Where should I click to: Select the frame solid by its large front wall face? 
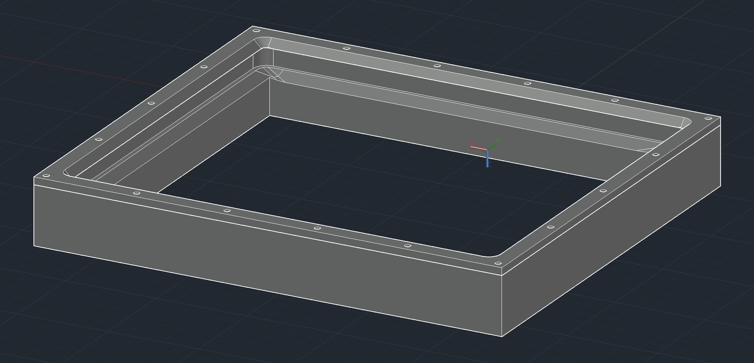(268, 261)
